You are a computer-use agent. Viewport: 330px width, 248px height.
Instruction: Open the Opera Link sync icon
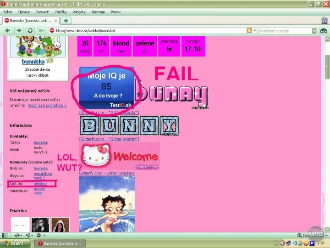[x=17, y=235]
